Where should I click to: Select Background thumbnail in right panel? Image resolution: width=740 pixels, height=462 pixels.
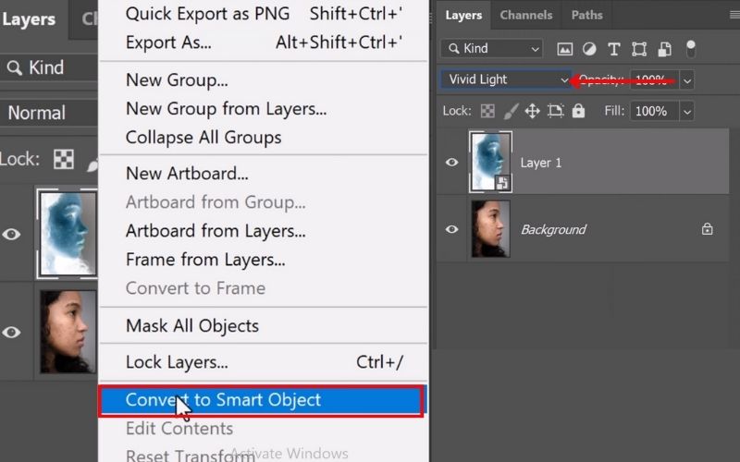point(491,229)
